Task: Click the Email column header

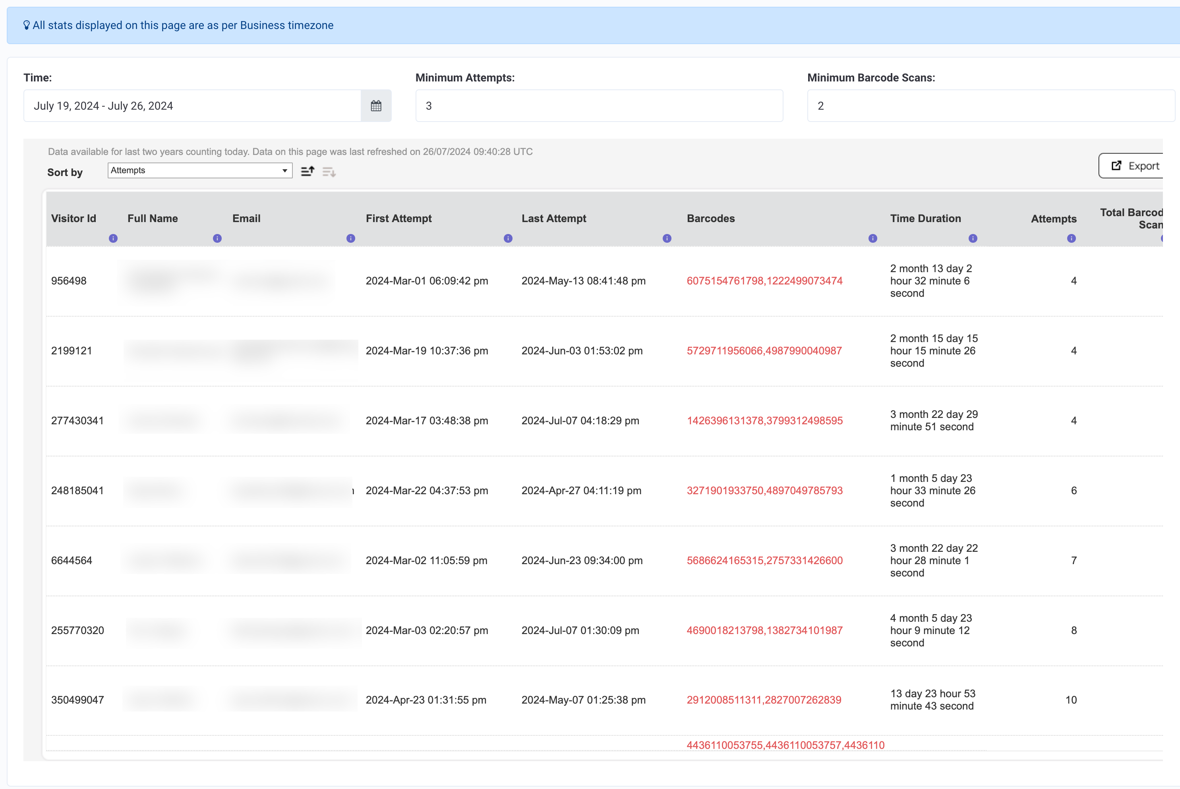Action: pos(247,219)
